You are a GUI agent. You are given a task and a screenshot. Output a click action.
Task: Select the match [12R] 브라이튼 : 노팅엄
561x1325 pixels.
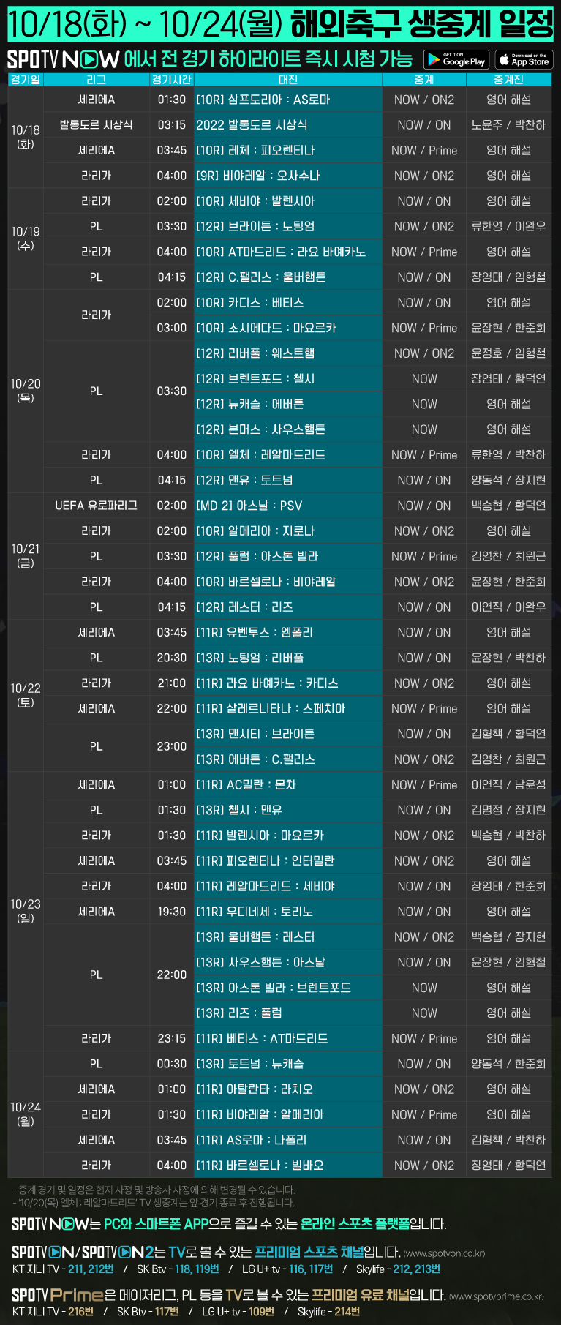(x=288, y=226)
